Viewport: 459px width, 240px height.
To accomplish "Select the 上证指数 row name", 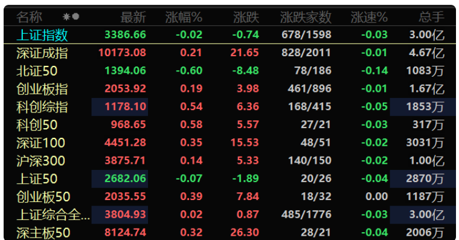I will click(x=42, y=35).
